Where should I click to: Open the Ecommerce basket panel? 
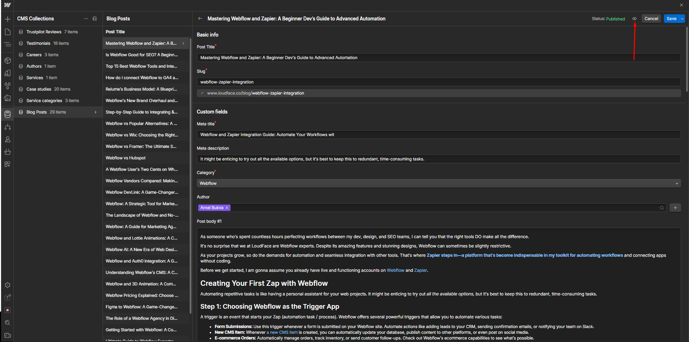(8, 152)
